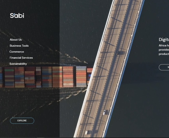Click the white van near the bridge's lower end

click(104, 112)
